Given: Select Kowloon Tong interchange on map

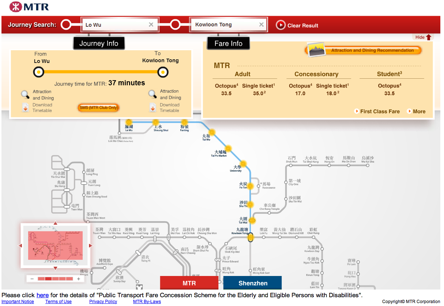Looking at the screenshot, I should tap(251, 237).
